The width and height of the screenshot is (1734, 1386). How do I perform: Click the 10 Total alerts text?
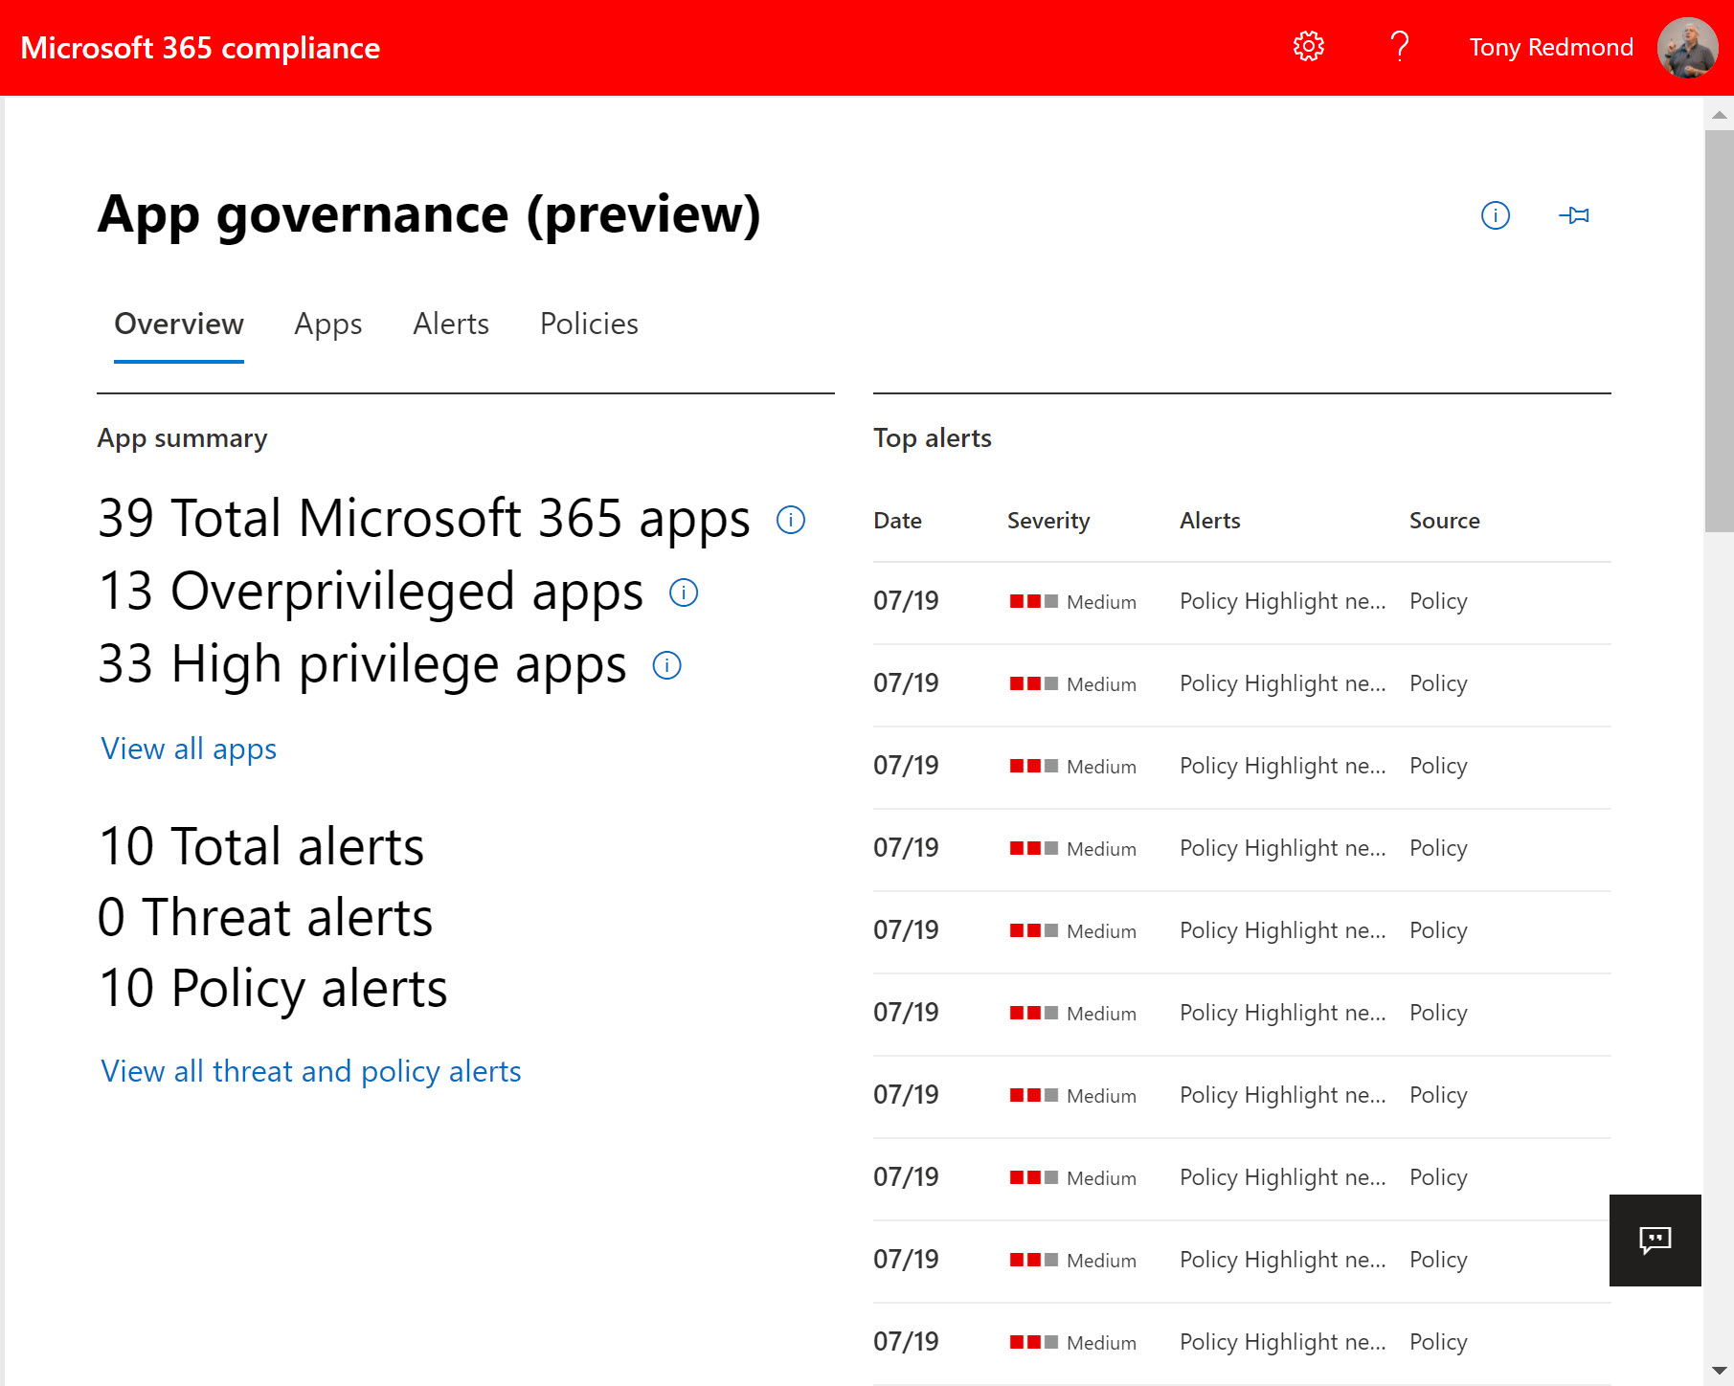[261, 846]
